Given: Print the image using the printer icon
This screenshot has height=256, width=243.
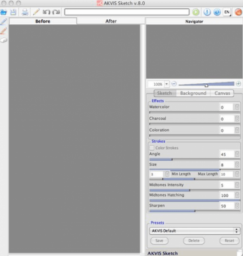Looking at the screenshot, I should pyautogui.click(x=25, y=12).
